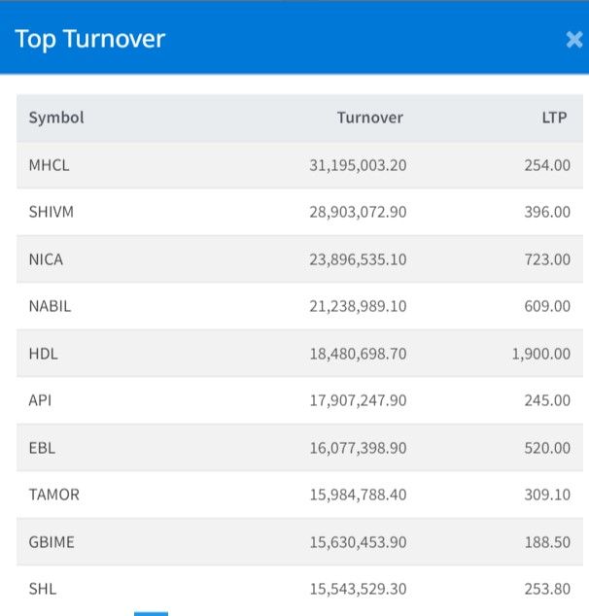Open the SHIVM stock row
Screen dimensions: 589x616
pos(52,212)
